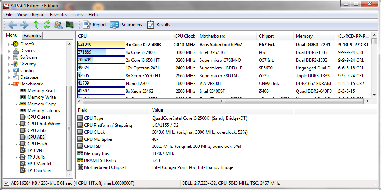
Task: Select the 371889 score bar
Action: click(x=101, y=52)
